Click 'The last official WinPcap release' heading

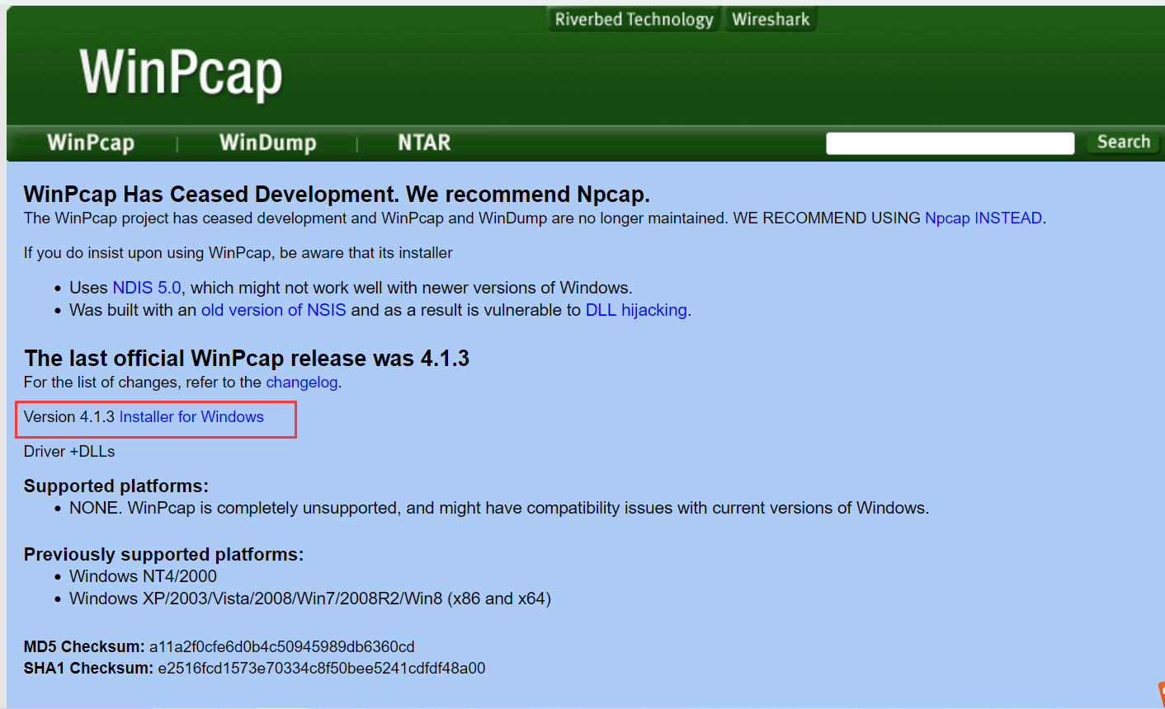click(247, 359)
